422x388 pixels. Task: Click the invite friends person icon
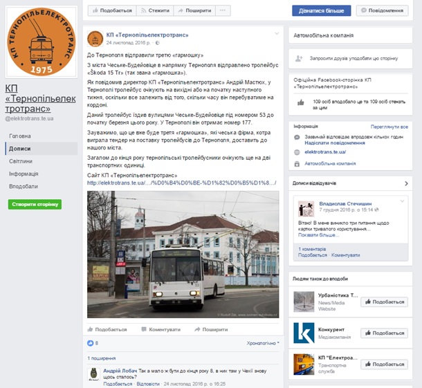tap(299, 58)
